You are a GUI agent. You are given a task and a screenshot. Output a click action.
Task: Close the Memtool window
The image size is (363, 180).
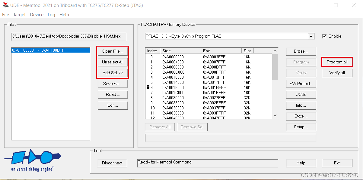pyautogui.click(x=354, y=5)
